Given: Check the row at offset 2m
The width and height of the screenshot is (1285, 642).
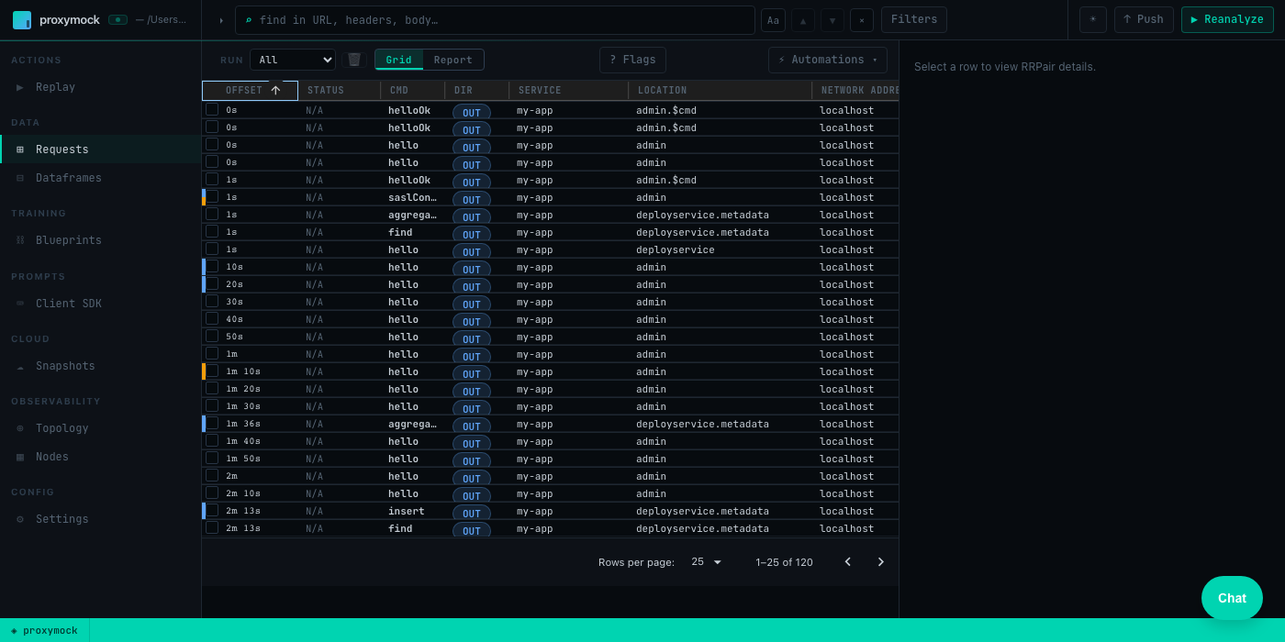Looking at the screenshot, I should [x=212, y=475].
